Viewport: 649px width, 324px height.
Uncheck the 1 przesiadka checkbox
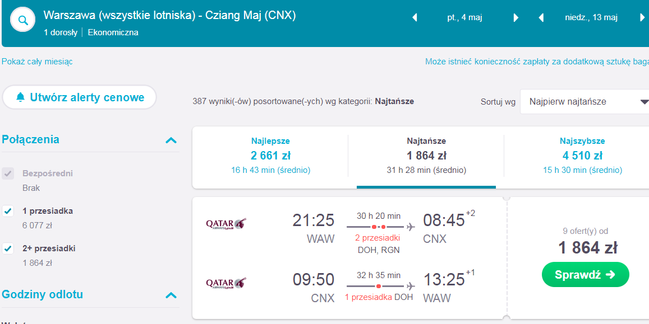pos(8,212)
